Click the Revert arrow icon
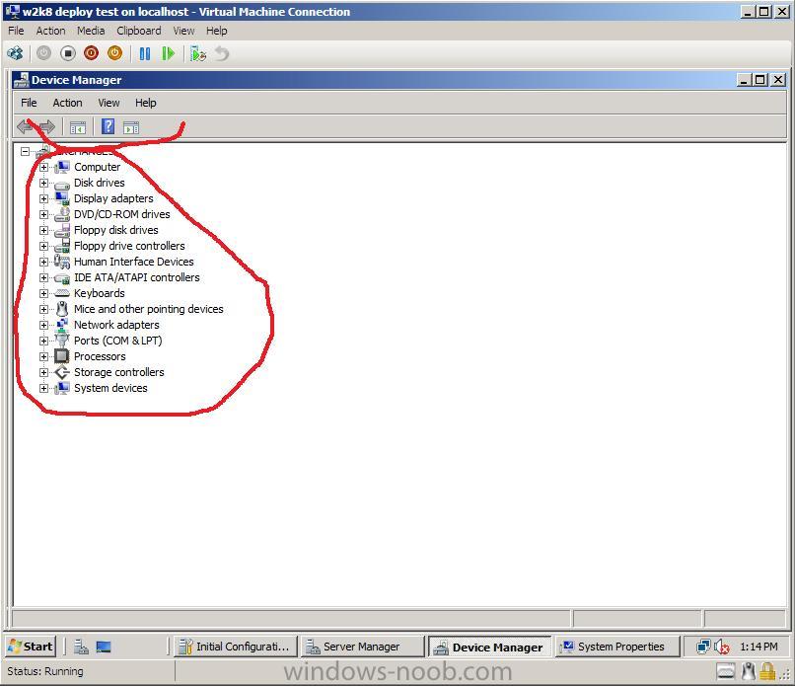 pyautogui.click(x=222, y=53)
